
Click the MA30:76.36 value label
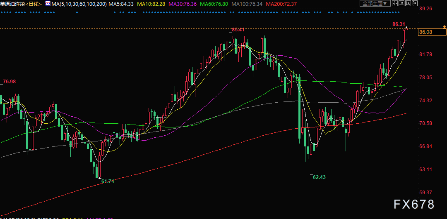point(183,4)
